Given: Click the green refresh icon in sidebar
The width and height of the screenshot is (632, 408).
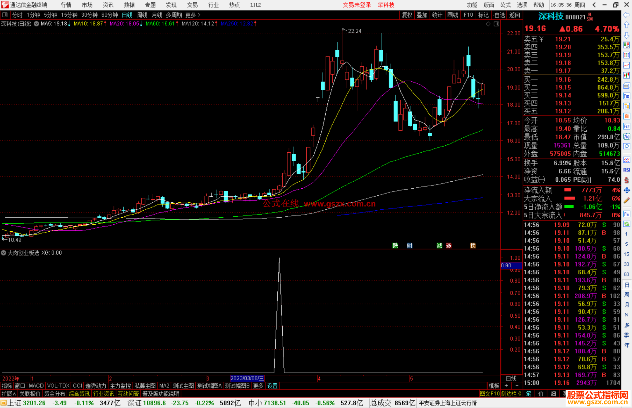Looking at the screenshot, I should pyautogui.click(x=626, y=224).
